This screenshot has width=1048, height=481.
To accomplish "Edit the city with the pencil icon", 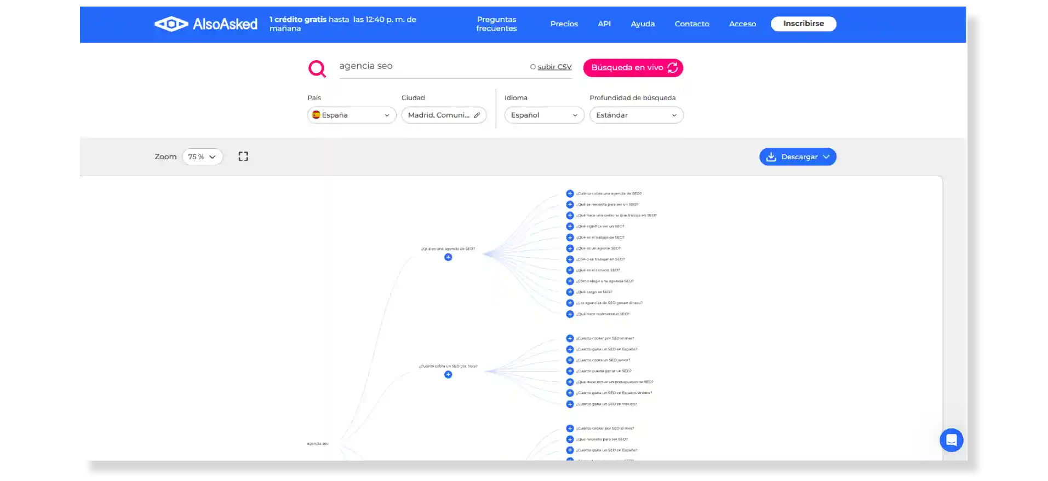I will pyautogui.click(x=477, y=115).
